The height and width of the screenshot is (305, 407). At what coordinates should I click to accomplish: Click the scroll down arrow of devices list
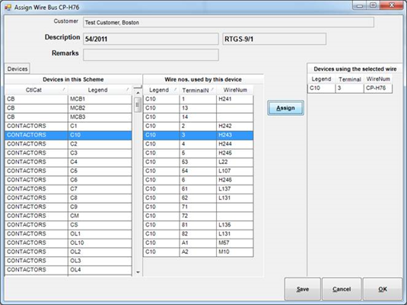(138, 272)
